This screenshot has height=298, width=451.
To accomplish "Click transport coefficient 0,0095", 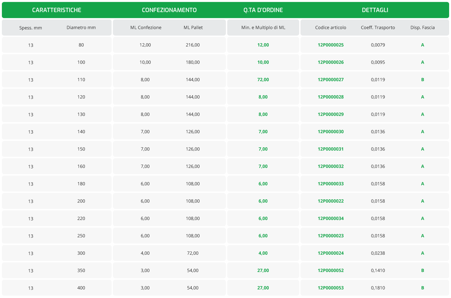I will 378,62.
